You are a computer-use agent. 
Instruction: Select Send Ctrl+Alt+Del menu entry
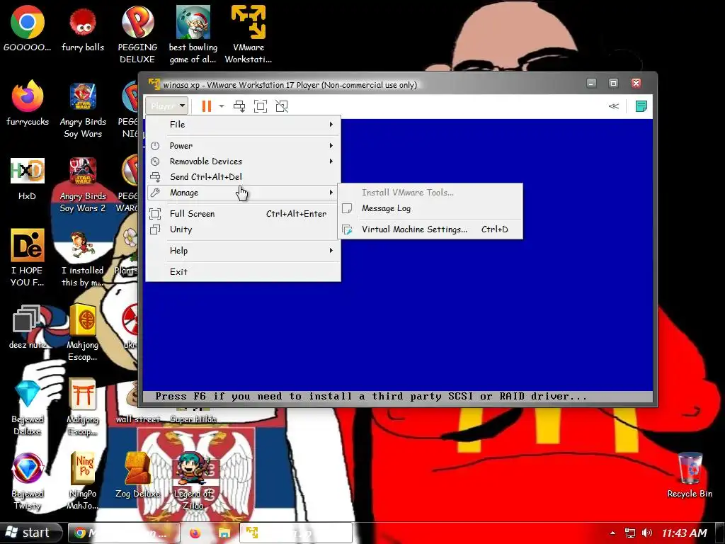coord(244,177)
